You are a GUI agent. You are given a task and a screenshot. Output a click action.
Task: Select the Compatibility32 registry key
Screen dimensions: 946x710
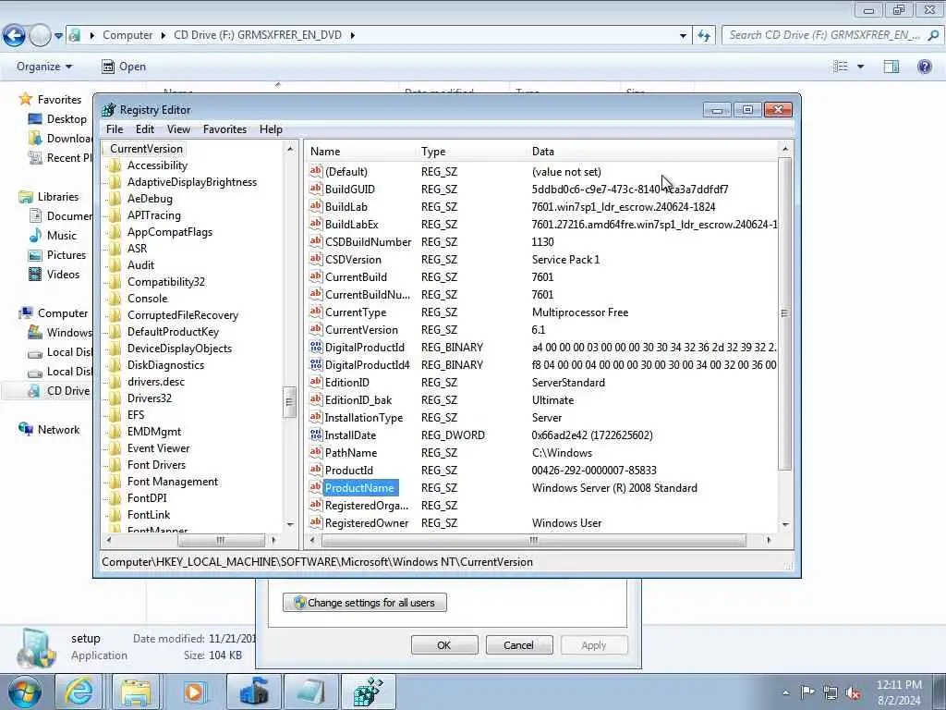pyautogui.click(x=166, y=282)
